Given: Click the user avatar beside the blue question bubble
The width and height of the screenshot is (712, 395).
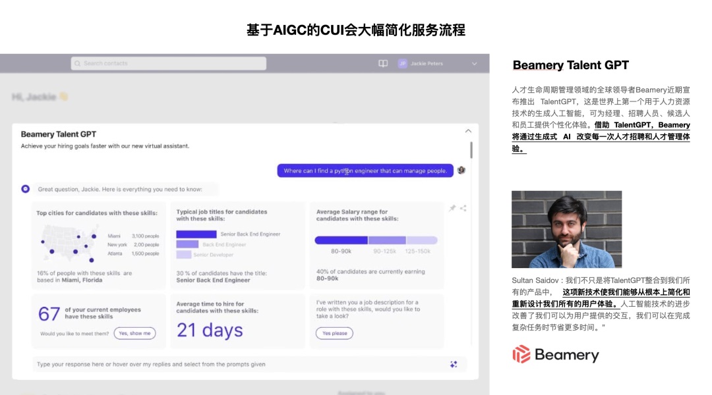Looking at the screenshot, I should tap(460, 170).
